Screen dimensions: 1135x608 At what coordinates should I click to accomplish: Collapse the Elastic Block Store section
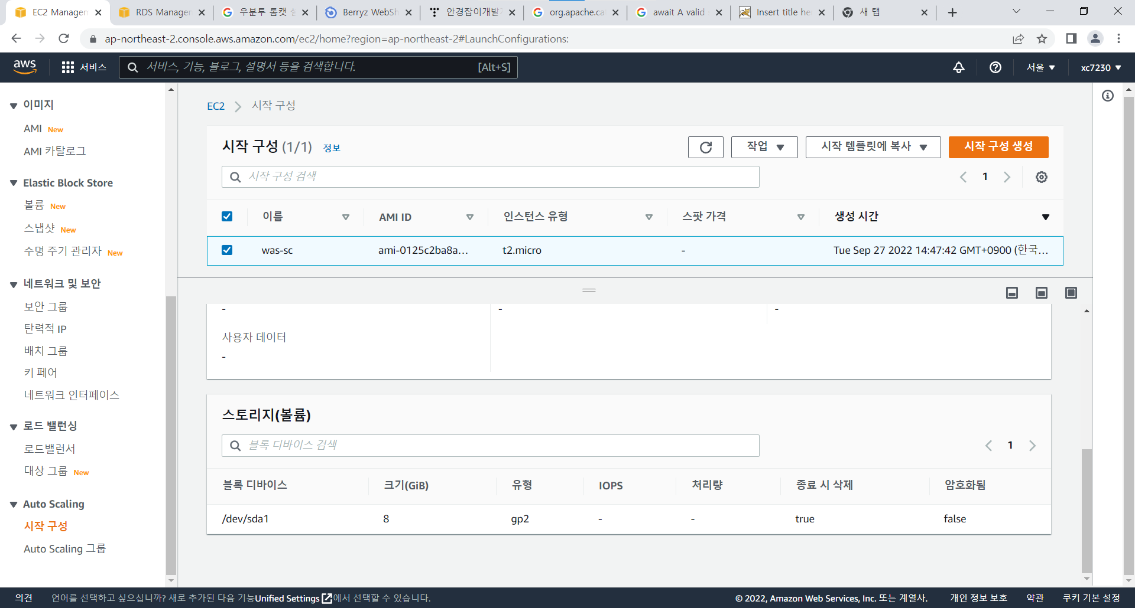click(14, 183)
